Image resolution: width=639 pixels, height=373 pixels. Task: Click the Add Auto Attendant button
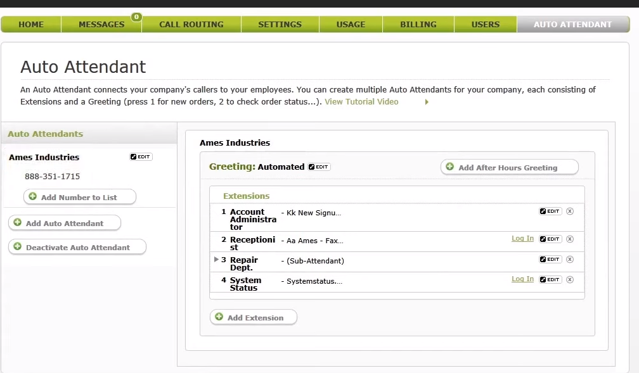(x=65, y=223)
